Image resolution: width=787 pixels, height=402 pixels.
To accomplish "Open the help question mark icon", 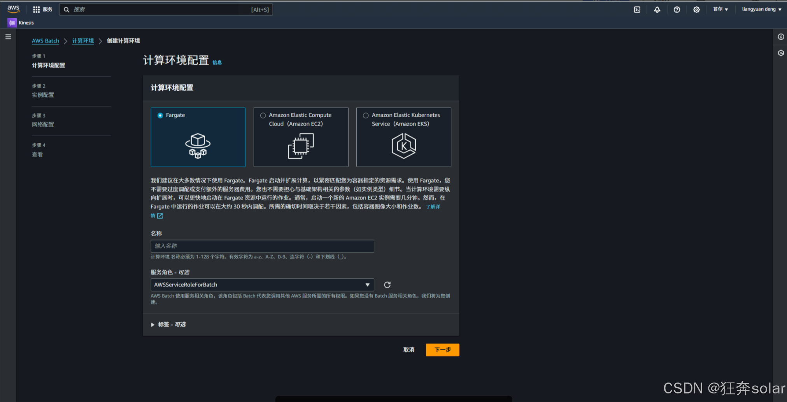I will coord(677,9).
